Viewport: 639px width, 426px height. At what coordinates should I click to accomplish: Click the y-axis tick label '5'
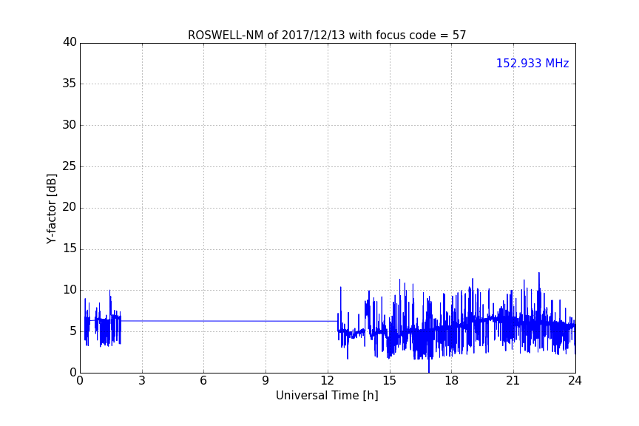pos(73,331)
